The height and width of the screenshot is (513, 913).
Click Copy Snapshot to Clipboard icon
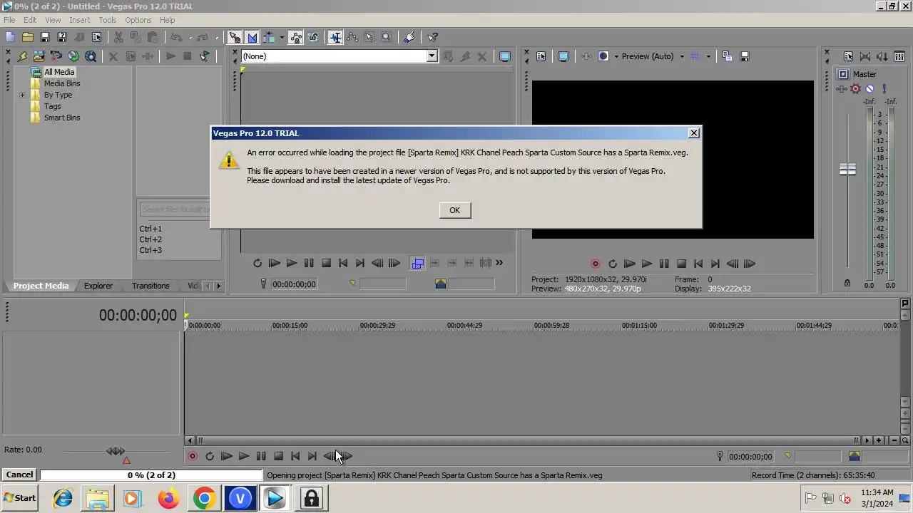(727, 56)
